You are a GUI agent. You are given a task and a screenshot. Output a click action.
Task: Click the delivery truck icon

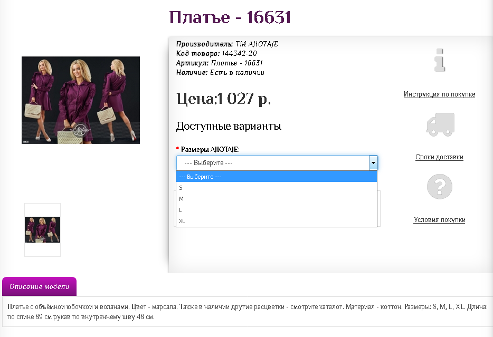pyautogui.click(x=440, y=124)
